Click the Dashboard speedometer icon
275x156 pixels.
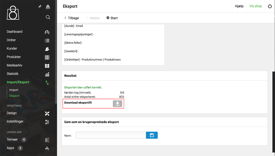47,32
